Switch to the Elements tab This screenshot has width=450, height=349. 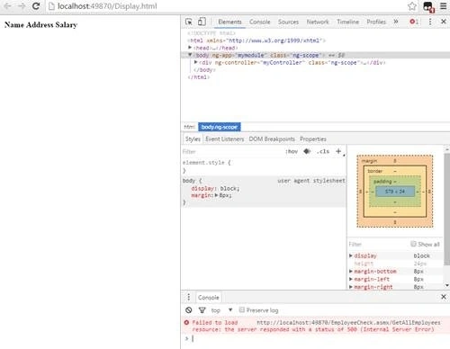(x=229, y=22)
